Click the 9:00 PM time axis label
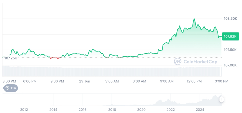Viewport: 242px width, 113px height. pos(57,81)
